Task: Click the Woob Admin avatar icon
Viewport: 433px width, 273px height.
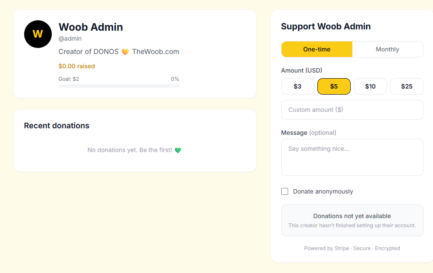Action: pos(38,34)
